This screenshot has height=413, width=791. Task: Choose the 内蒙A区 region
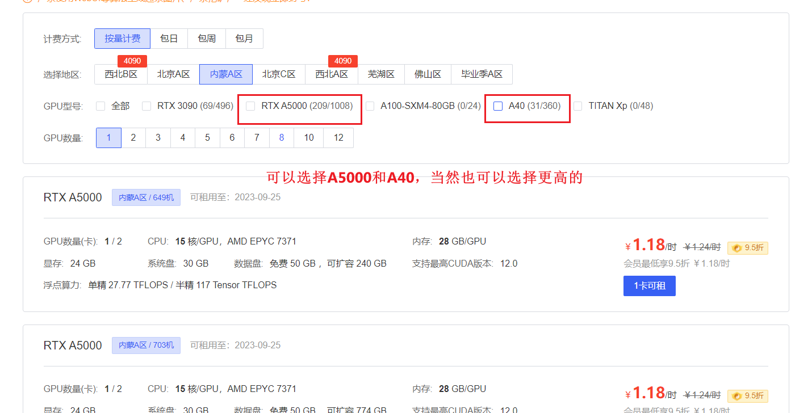tap(226, 74)
